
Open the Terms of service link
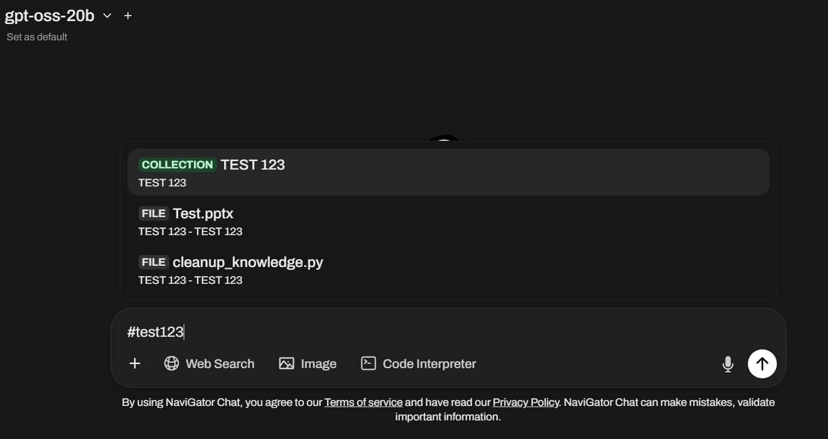pos(363,402)
